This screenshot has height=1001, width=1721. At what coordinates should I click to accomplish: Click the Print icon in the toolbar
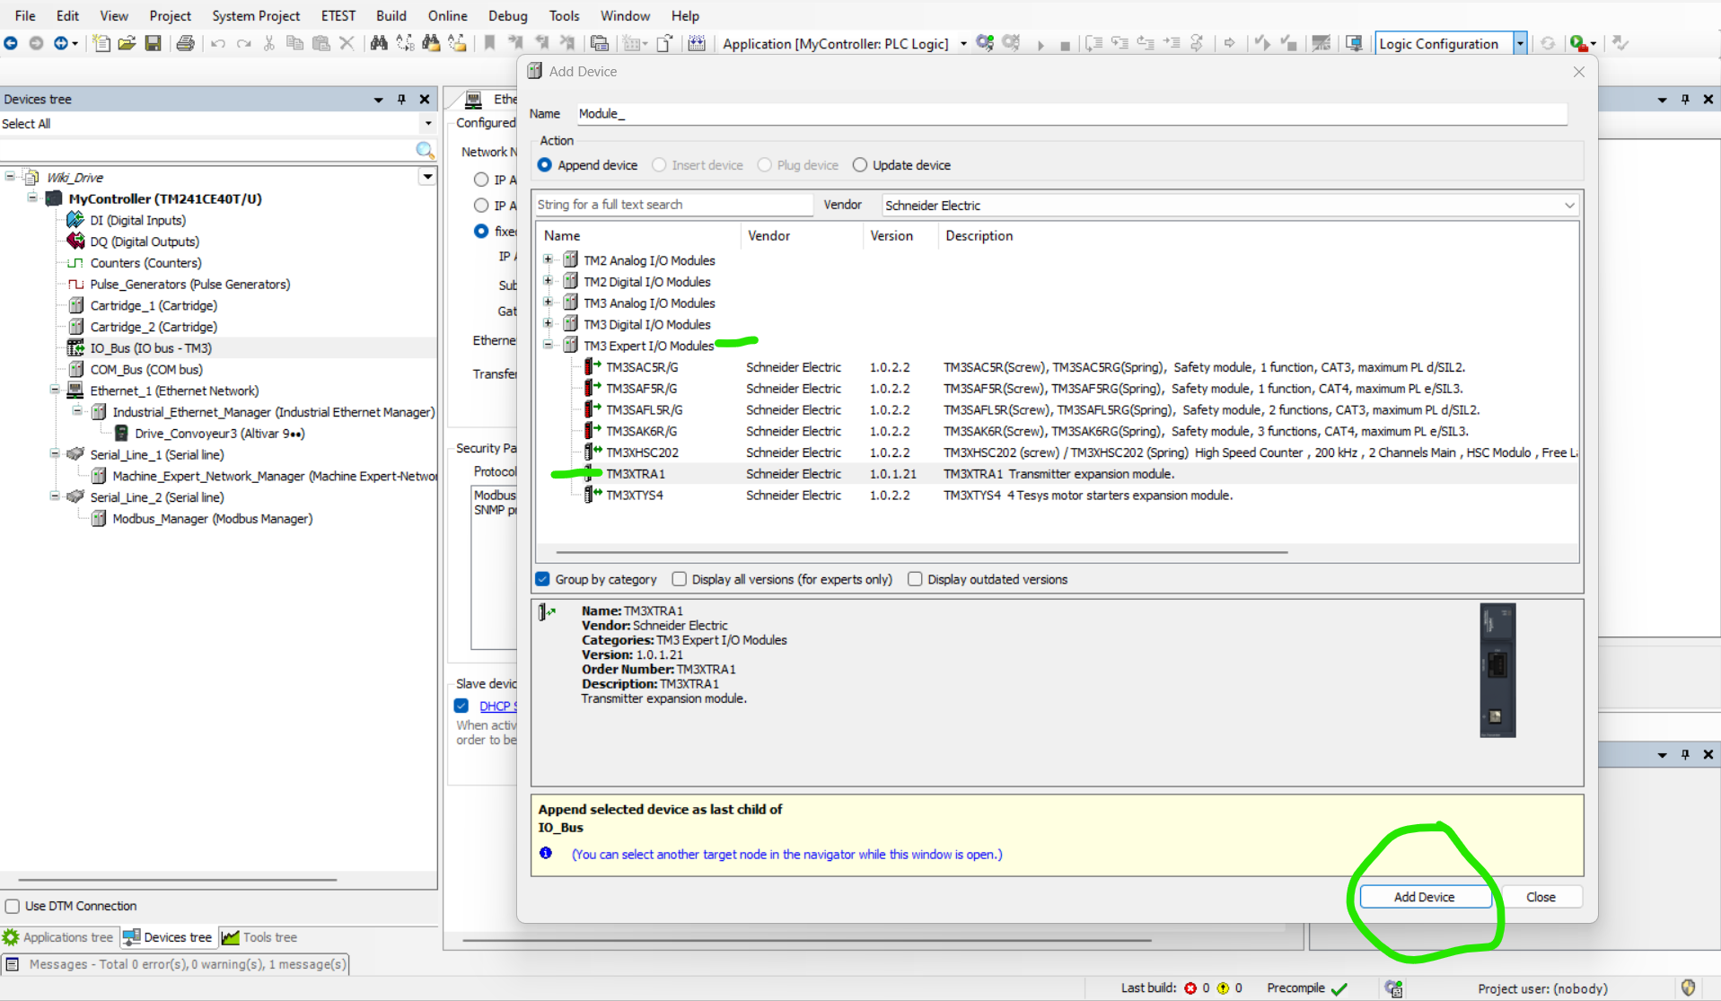pos(185,43)
